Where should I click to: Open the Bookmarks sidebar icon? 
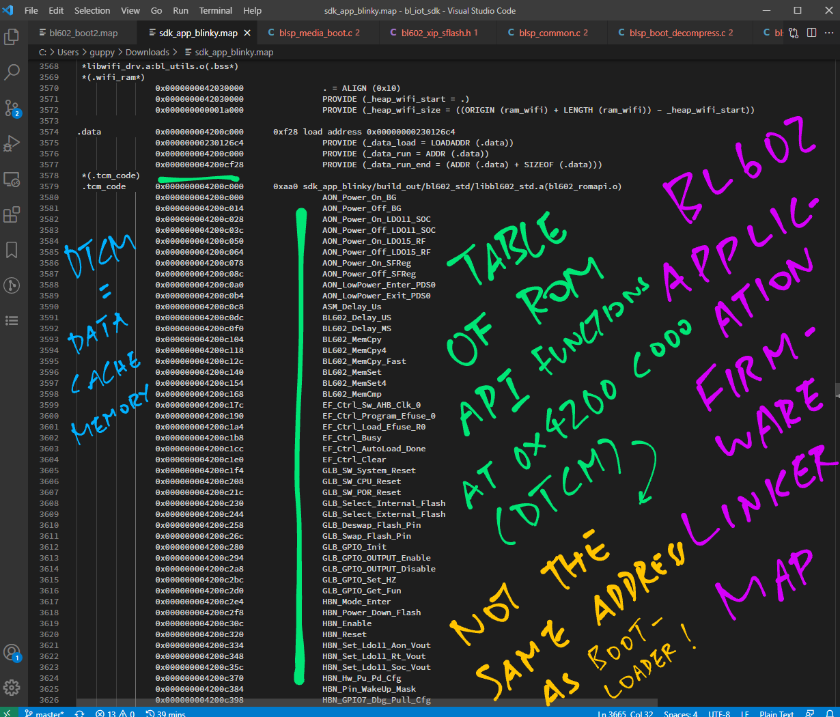(x=12, y=250)
